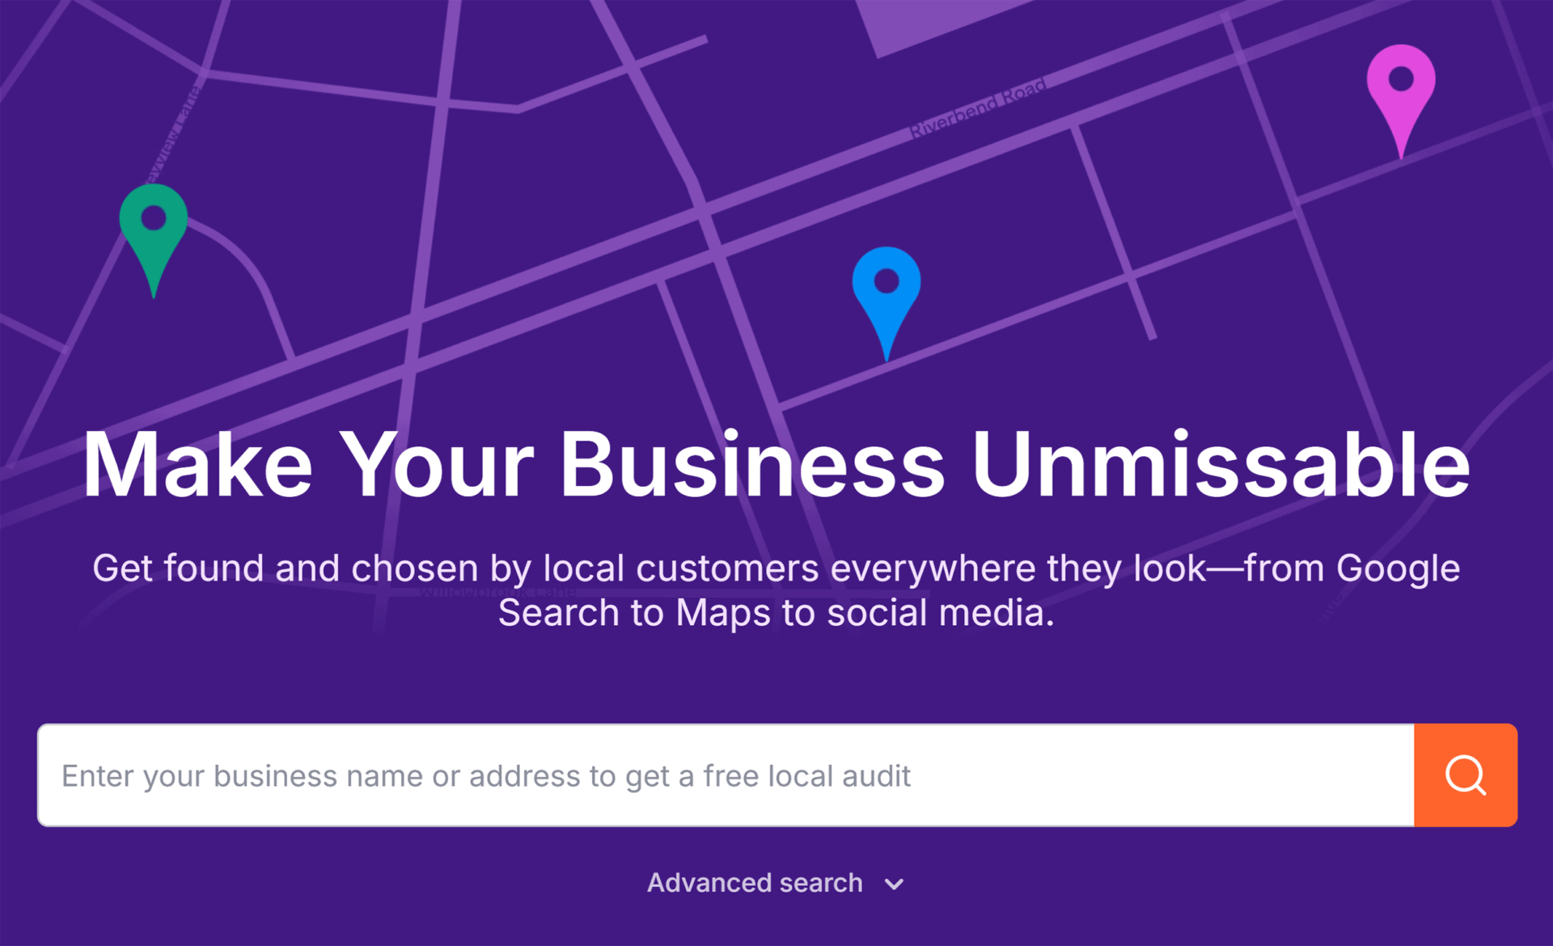Run search with orange magnifier button
Screen dimensions: 1553x946
(1466, 775)
